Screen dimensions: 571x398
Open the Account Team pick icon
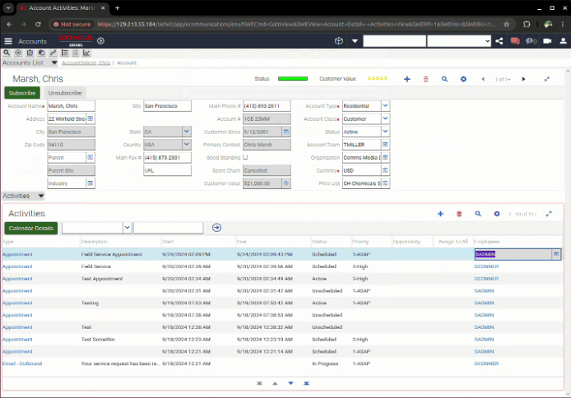[x=385, y=145]
